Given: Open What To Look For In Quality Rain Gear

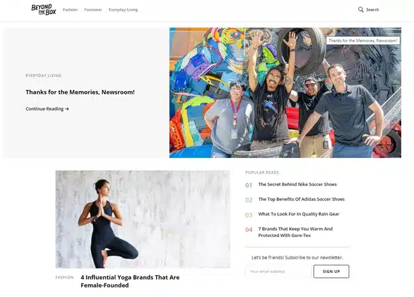Looking at the screenshot, I should [x=299, y=214].
